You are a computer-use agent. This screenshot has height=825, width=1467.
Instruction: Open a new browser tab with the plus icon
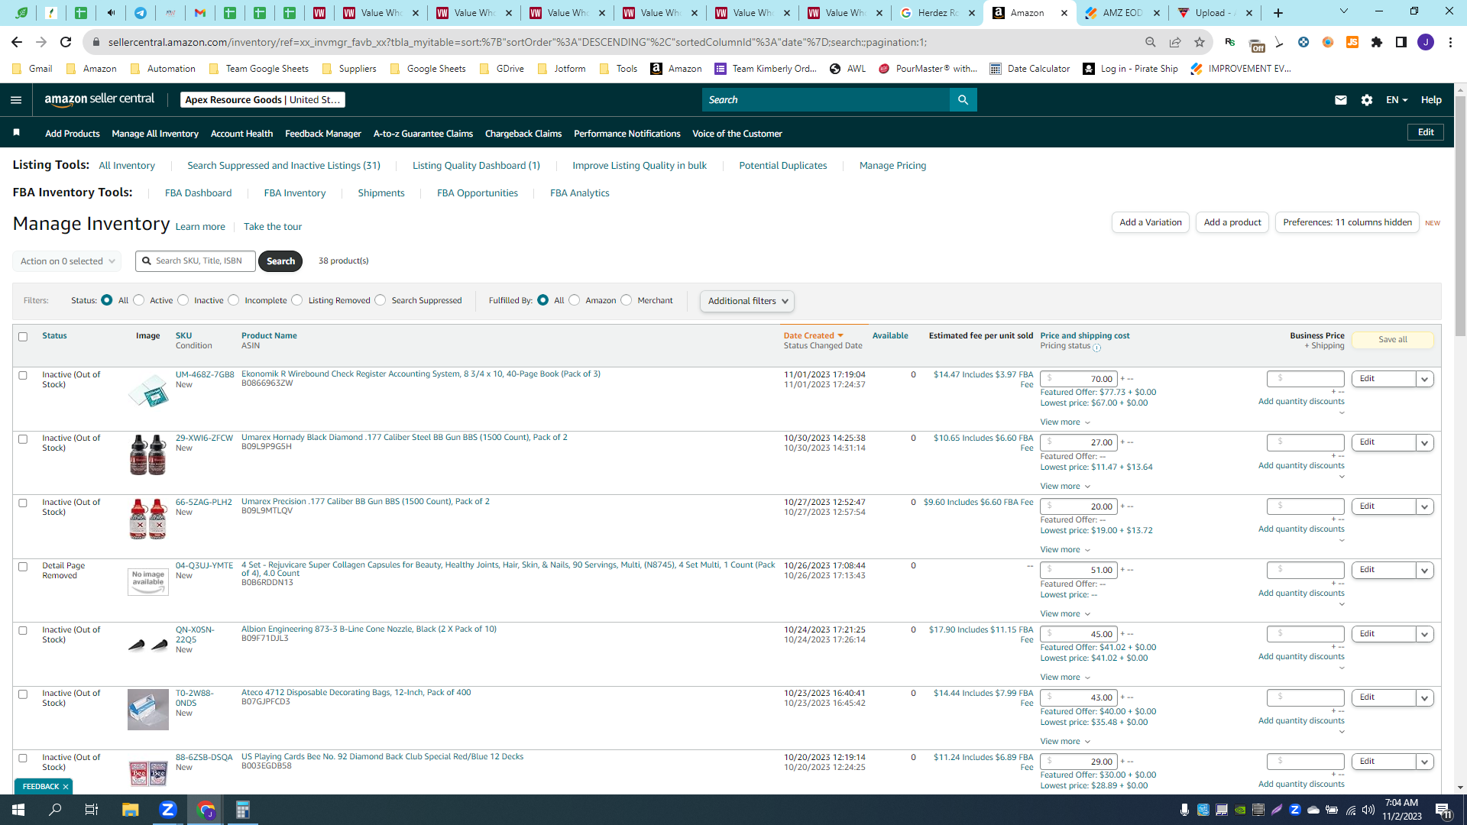(1278, 13)
